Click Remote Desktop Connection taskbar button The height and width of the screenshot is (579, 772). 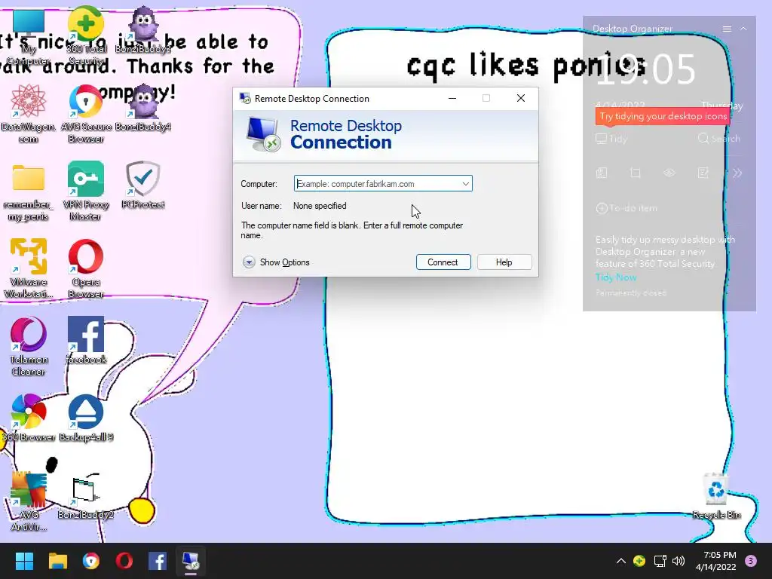(191, 561)
